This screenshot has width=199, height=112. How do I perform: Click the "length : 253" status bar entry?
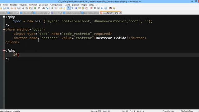click(96, 111)
